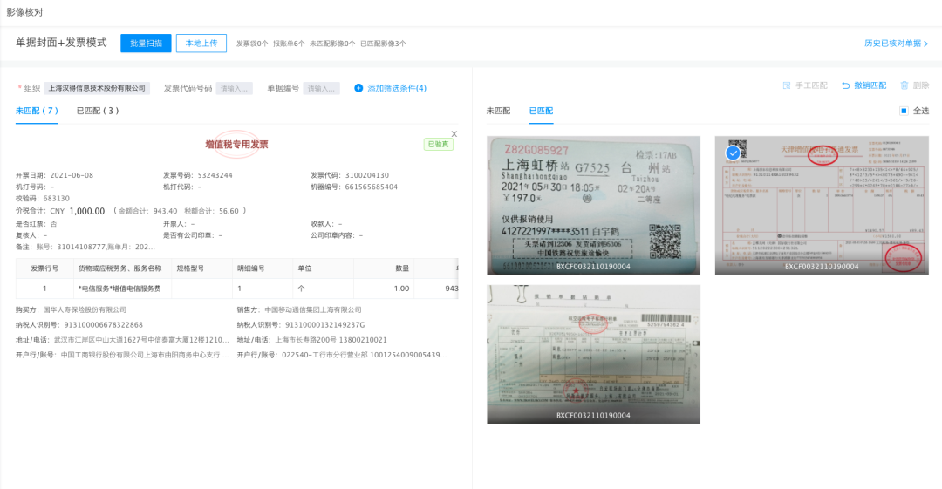Click the 删除 trash icon
Viewport: 942px width, 489px height.
904,85
